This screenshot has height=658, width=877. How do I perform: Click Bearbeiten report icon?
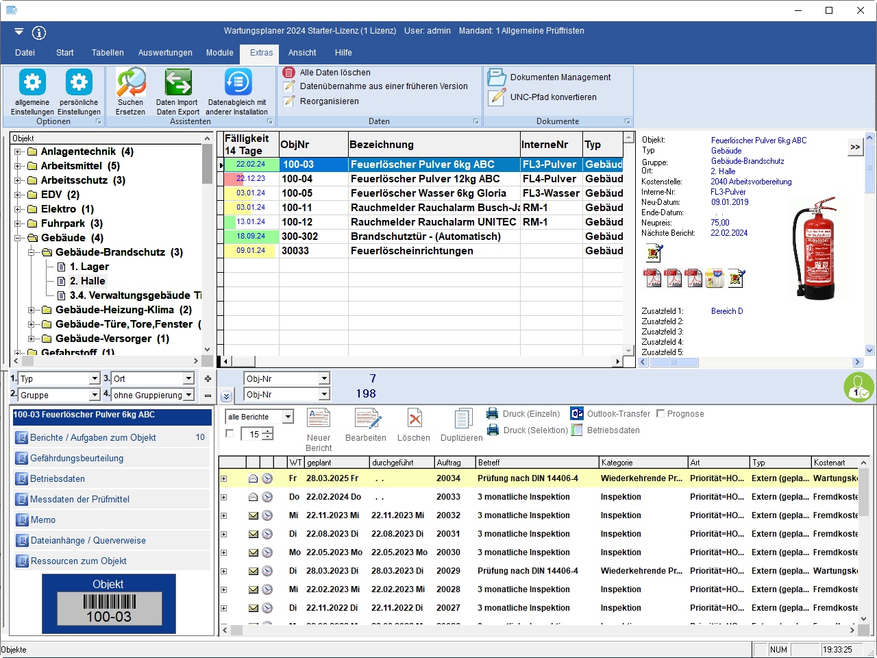[x=366, y=419]
